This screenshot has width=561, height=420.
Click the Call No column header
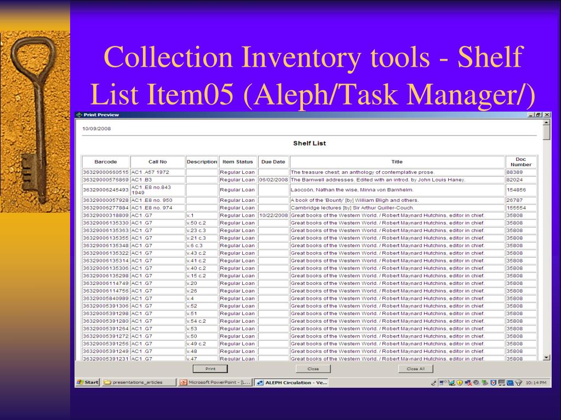coord(157,162)
